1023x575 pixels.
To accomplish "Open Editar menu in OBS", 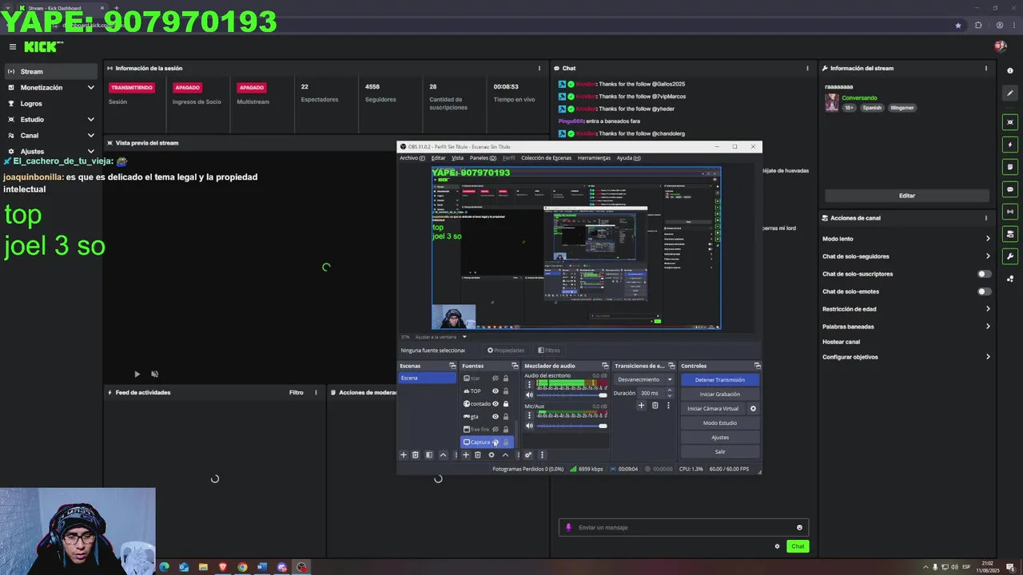I will 438,158.
